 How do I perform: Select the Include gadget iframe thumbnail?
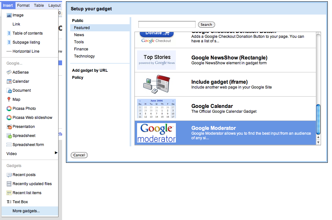(156, 84)
